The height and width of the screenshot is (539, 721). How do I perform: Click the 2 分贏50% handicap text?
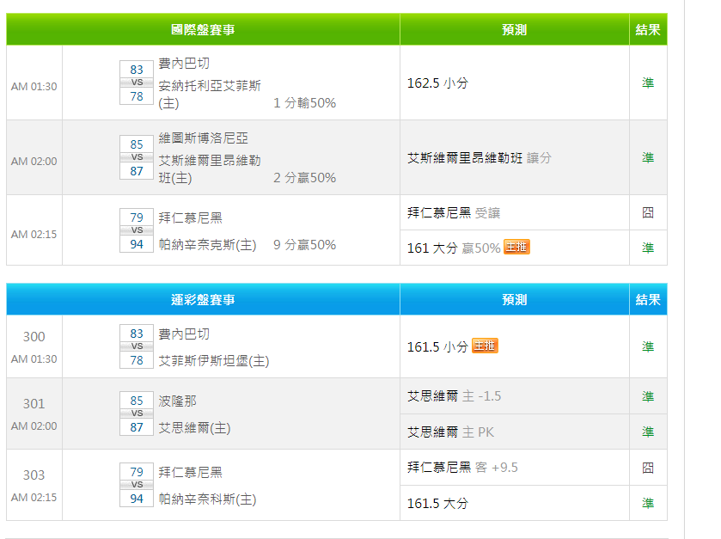tap(304, 178)
